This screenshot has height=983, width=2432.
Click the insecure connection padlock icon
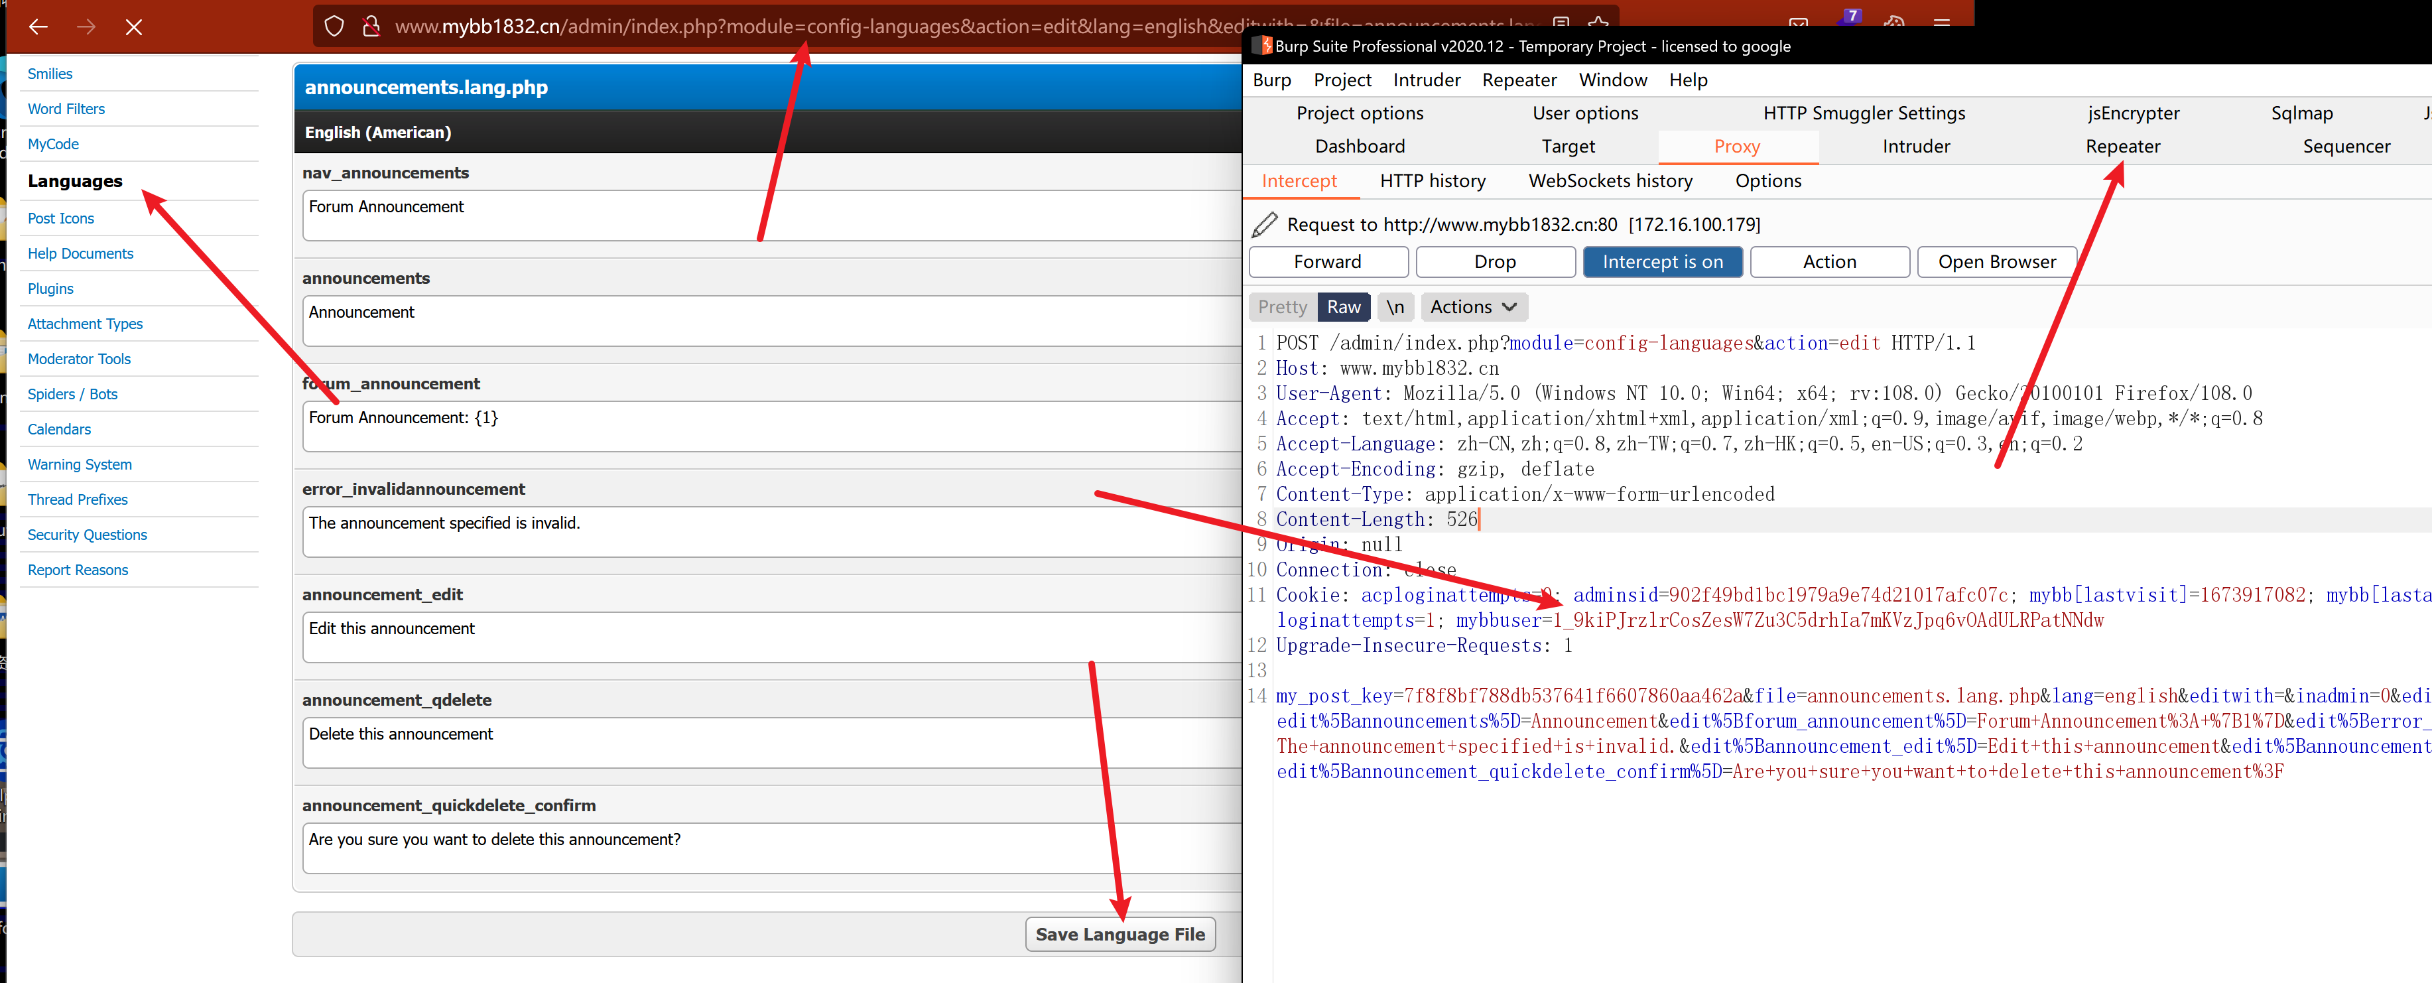tap(371, 27)
